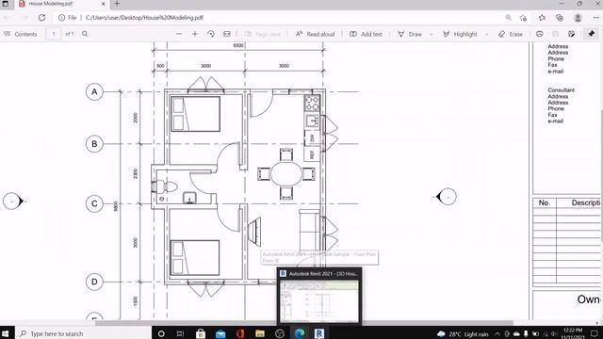
Task: Click the page number input box
Action: click(54, 34)
